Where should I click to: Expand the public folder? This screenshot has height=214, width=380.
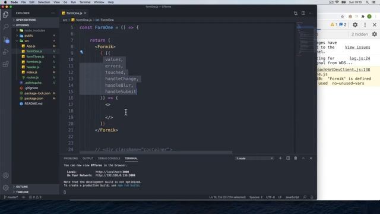coord(29,36)
